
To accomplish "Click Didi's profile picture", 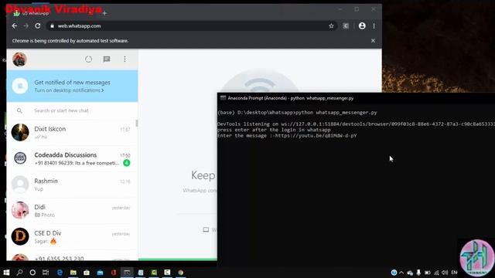I will click(20, 210).
